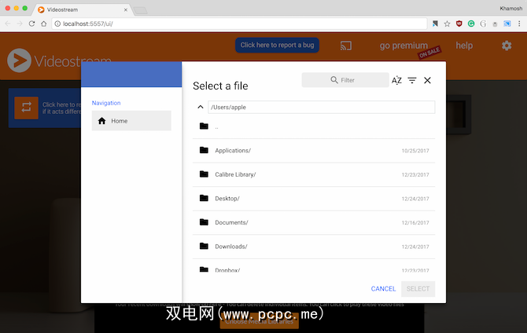The width and height of the screenshot is (527, 333).
Task: Open the Desktop/ folder
Action: (314, 199)
